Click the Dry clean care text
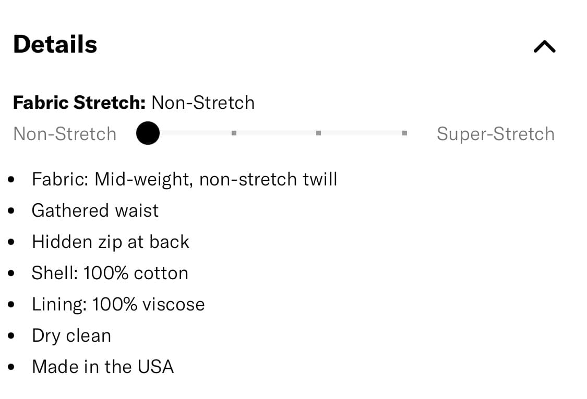 point(71,335)
